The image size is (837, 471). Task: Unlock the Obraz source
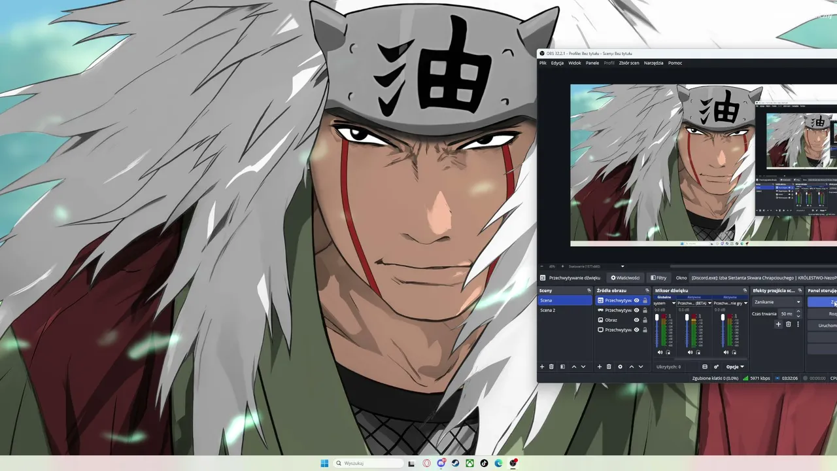[x=645, y=321]
